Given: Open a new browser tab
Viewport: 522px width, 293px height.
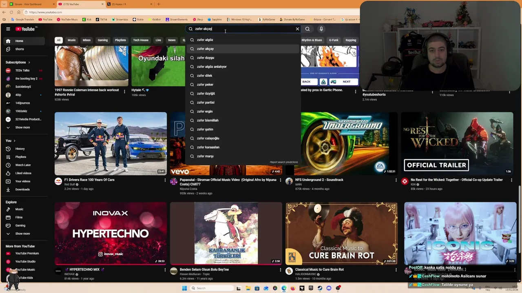Looking at the screenshot, I should click(159, 4).
